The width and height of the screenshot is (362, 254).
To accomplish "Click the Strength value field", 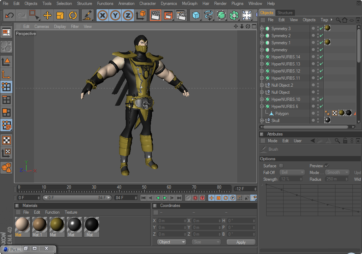I will (291, 179).
